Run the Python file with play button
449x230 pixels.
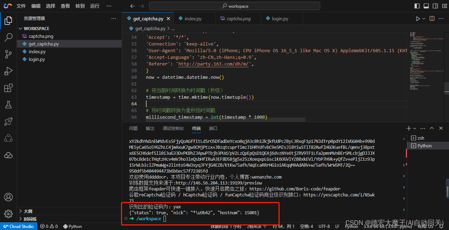click(x=417, y=19)
